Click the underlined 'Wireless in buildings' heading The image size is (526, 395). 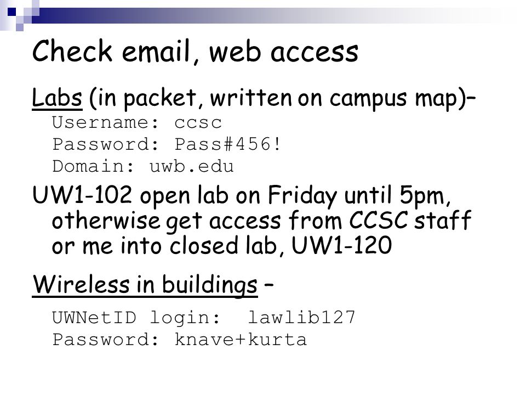tap(145, 285)
